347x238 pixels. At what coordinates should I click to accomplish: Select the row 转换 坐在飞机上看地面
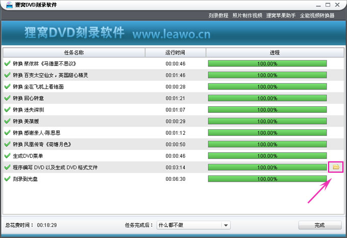pyautogui.click(x=173, y=86)
